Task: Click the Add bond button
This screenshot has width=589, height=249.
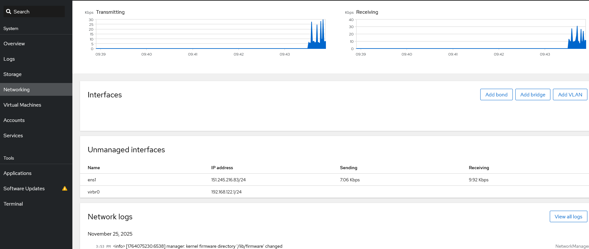Action: (496, 94)
